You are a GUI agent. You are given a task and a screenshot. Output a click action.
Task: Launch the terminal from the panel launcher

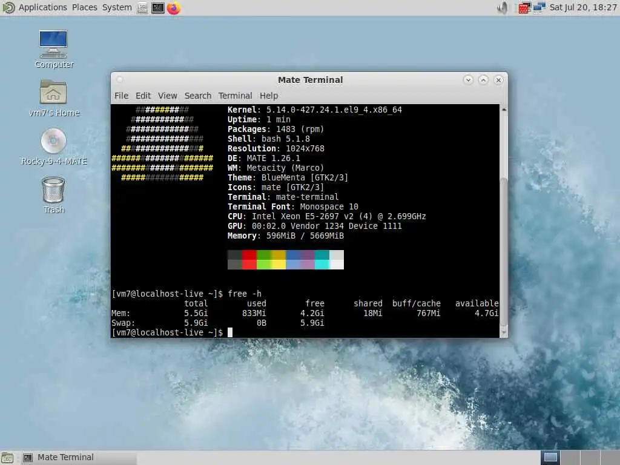[158, 7]
